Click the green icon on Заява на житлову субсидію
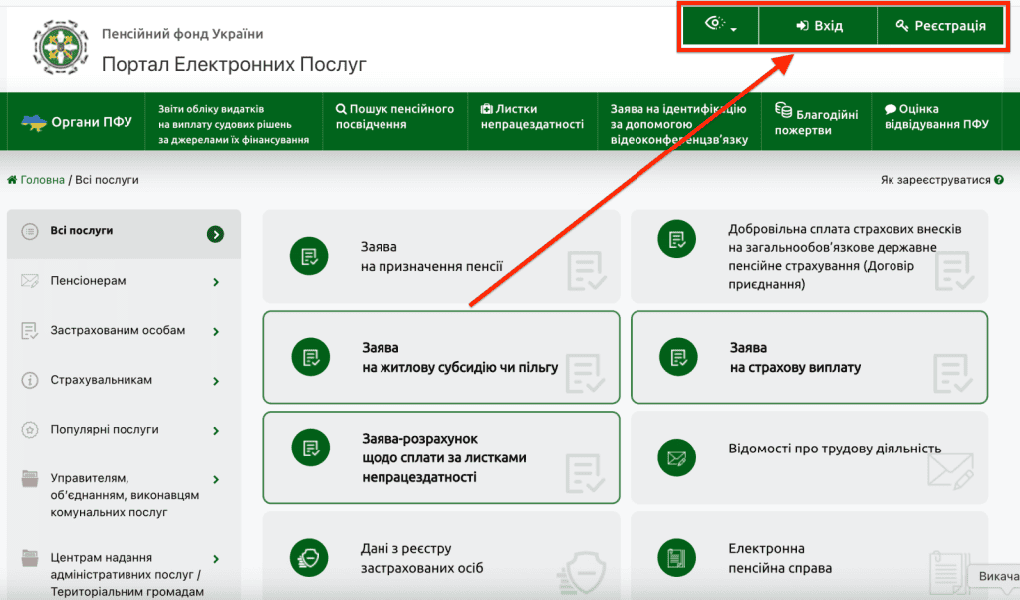Image resolution: width=1020 pixels, height=600 pixels. [x=311, y=357]
